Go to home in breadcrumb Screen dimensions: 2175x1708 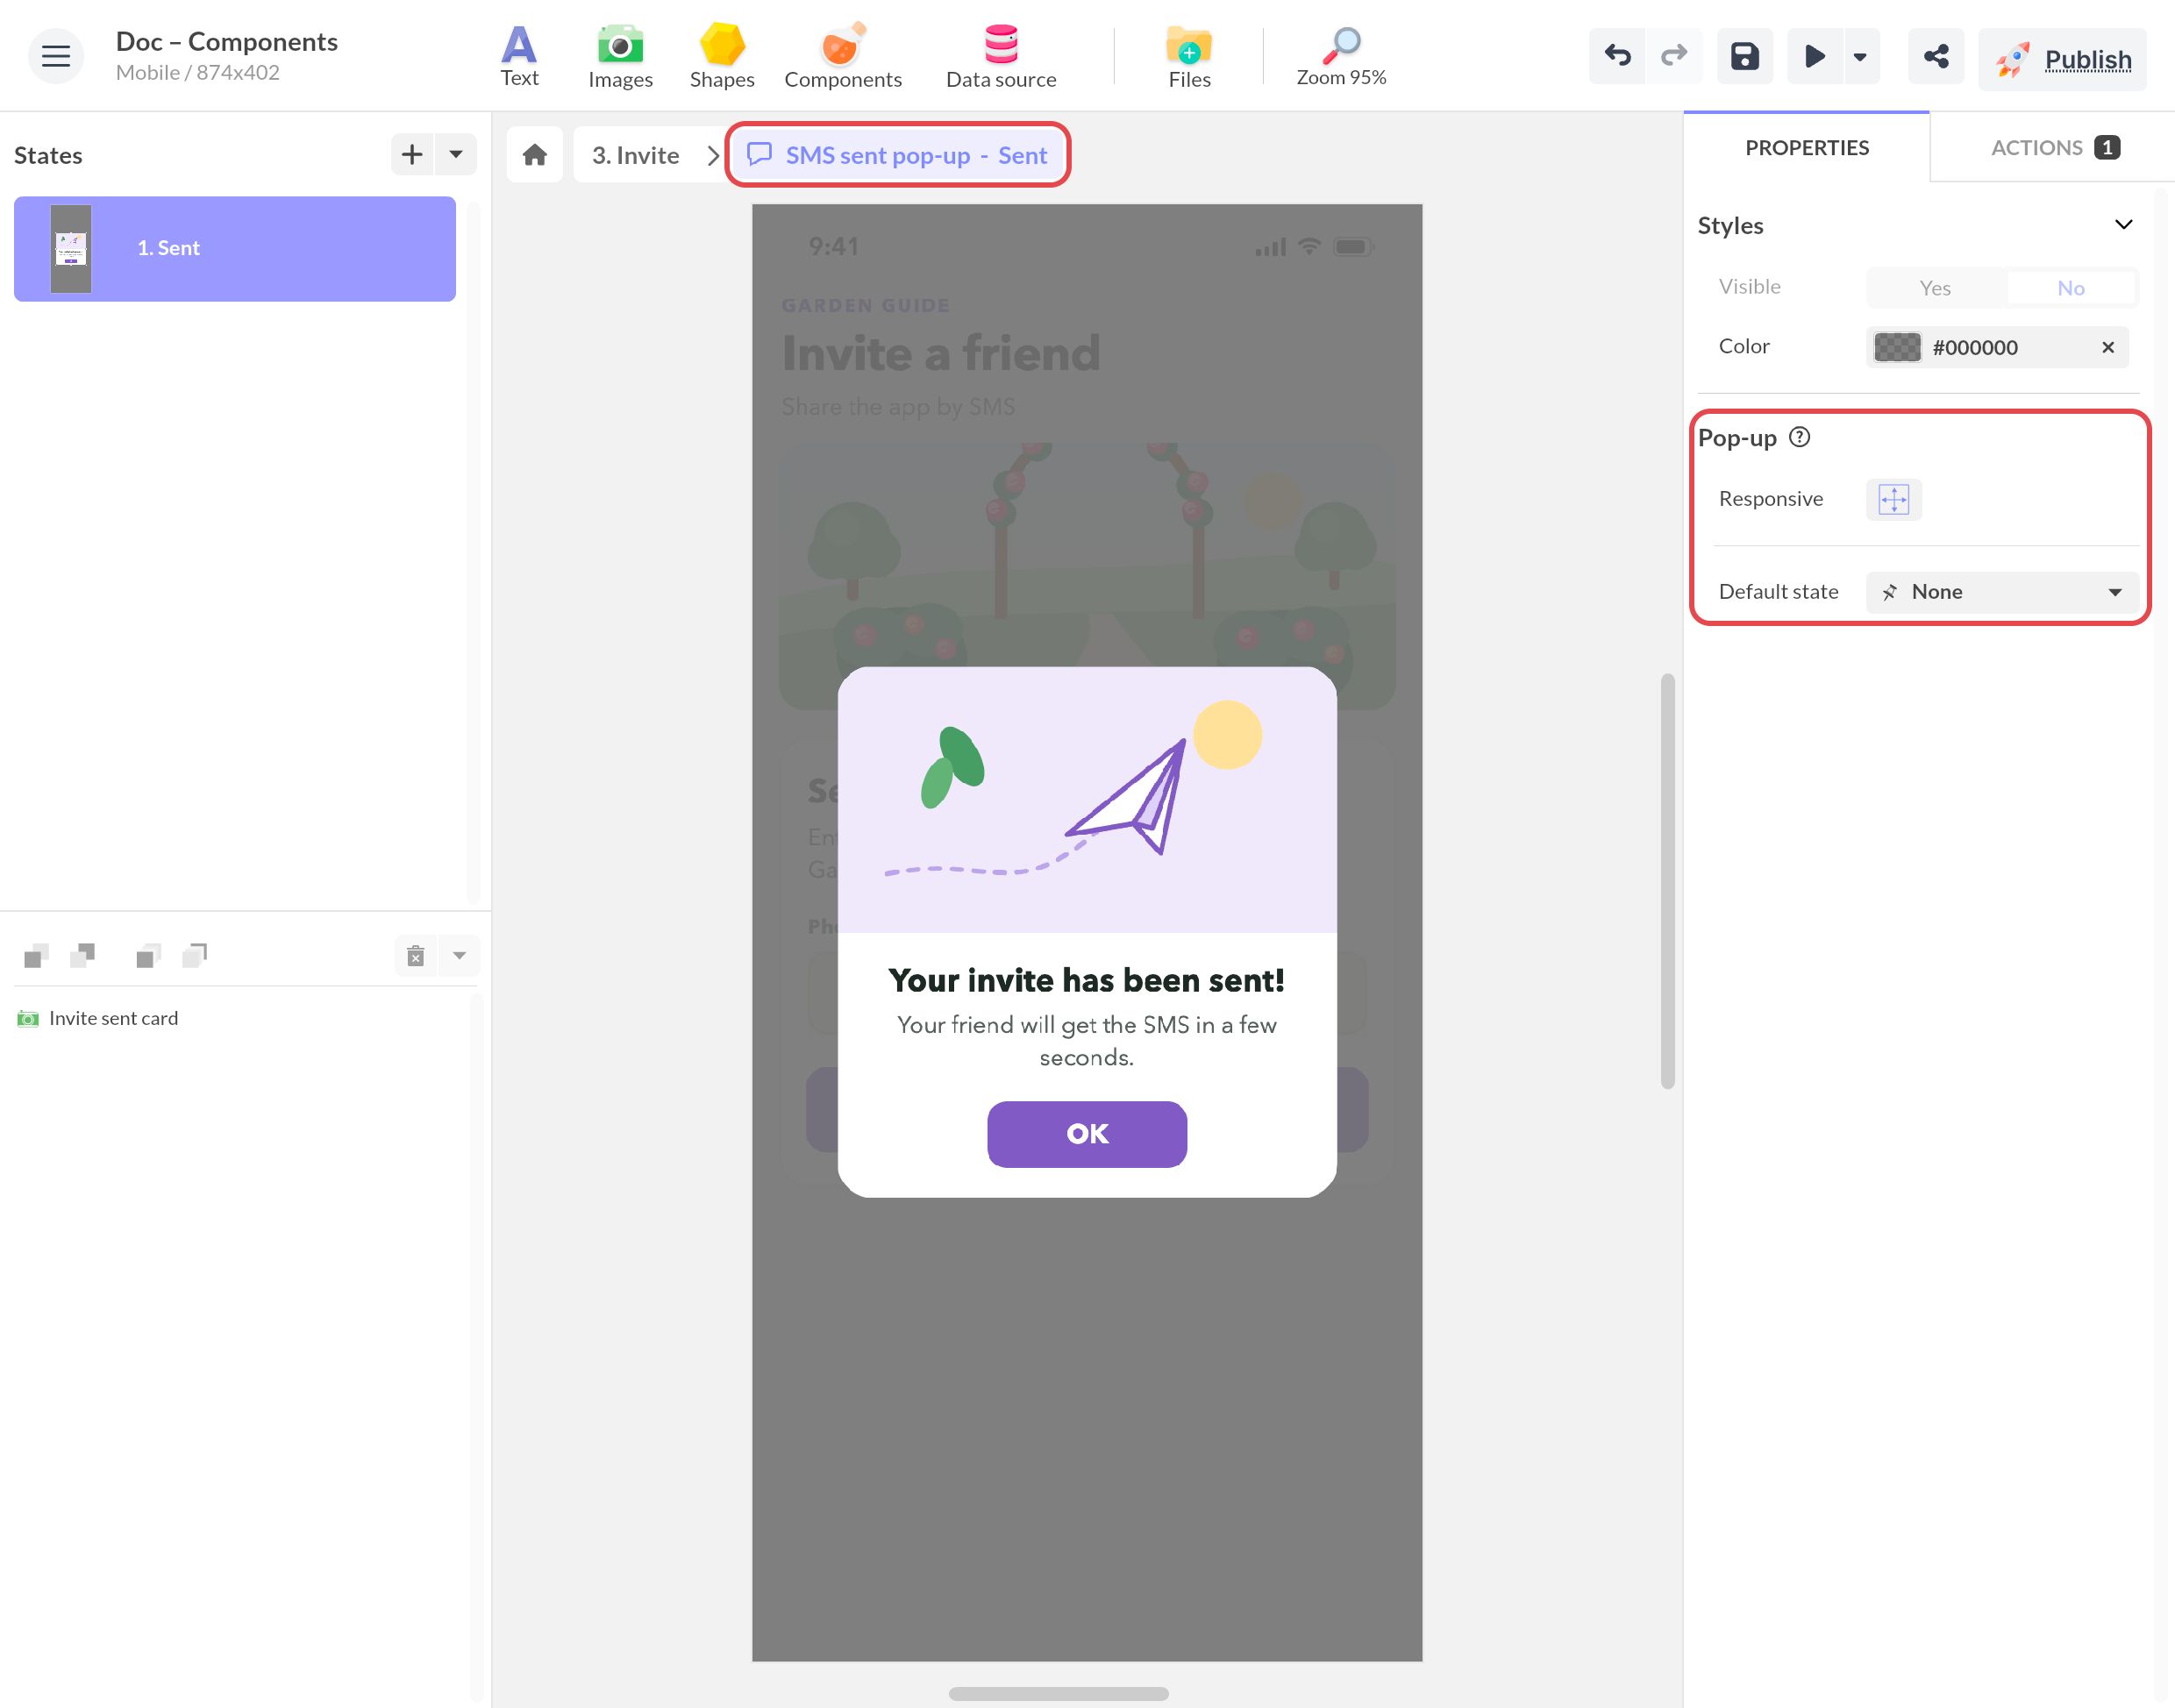pos(535,155)
